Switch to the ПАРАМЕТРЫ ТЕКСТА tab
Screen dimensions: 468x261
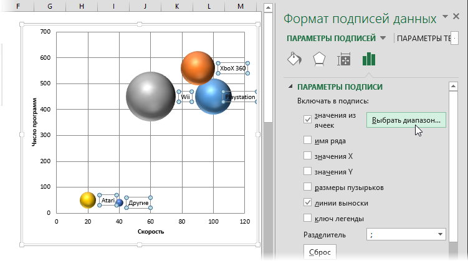click(423, 39)
